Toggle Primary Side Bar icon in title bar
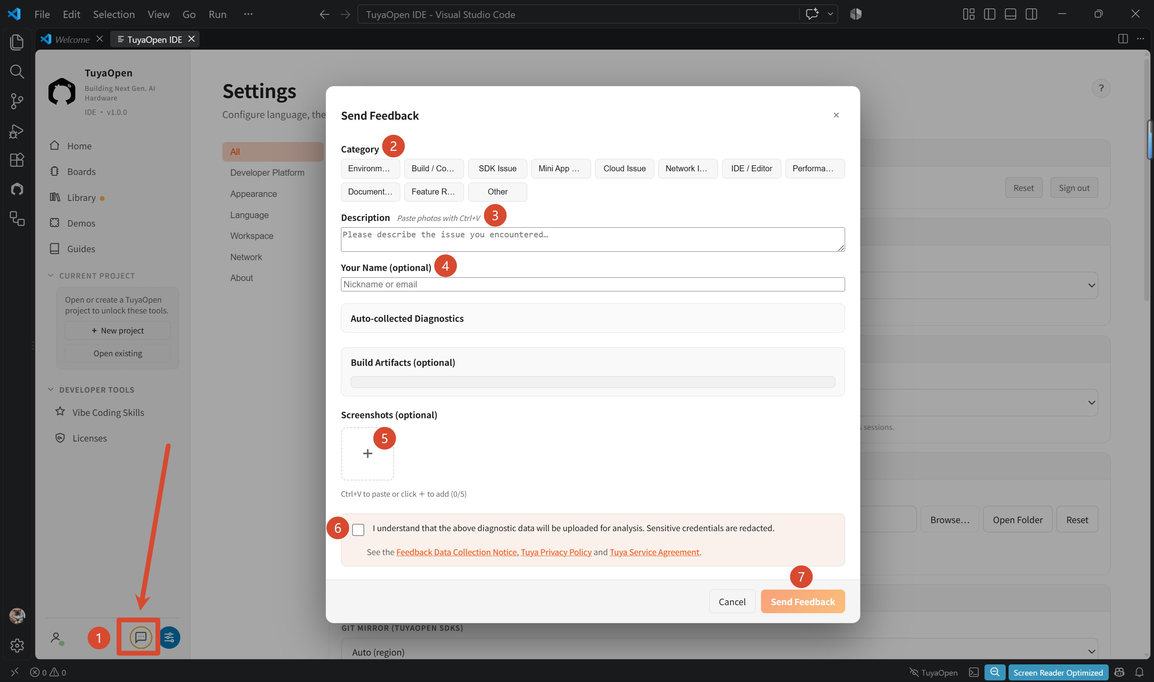The width and height of the screenshot is (1154, 682). tap(989, 14)
